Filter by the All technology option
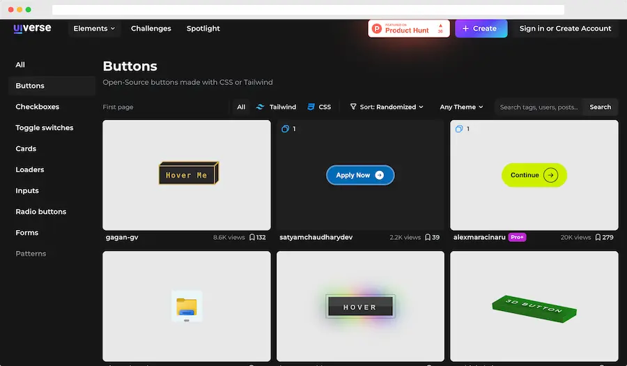627x366 pixels. (241, 107)
